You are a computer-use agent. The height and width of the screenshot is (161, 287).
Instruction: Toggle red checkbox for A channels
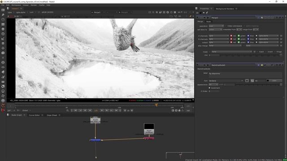[x=231, y=36]
